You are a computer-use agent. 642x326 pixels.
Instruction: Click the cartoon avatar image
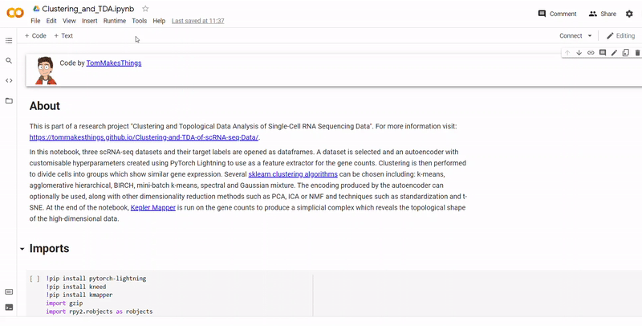(46, 71)
